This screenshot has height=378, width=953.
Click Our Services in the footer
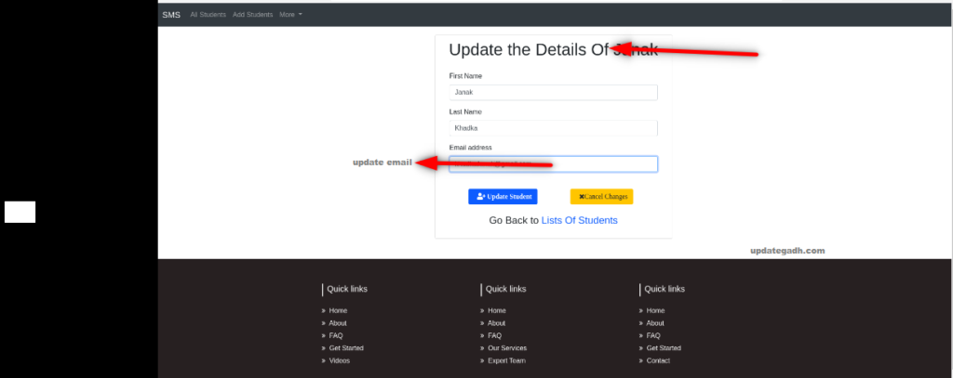tap(507, 348)
